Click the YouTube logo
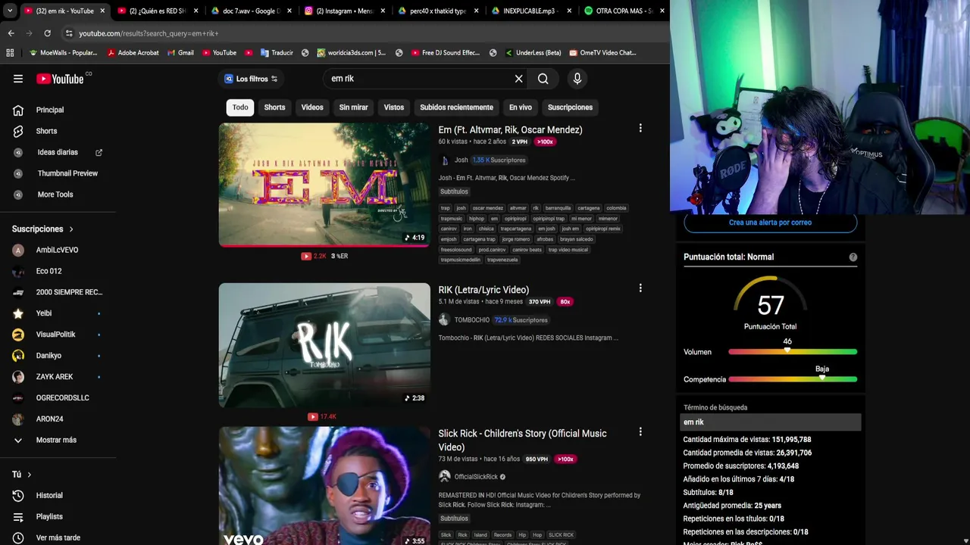The height and width of the screenshot is (545, 970). [x=60, y=79]
